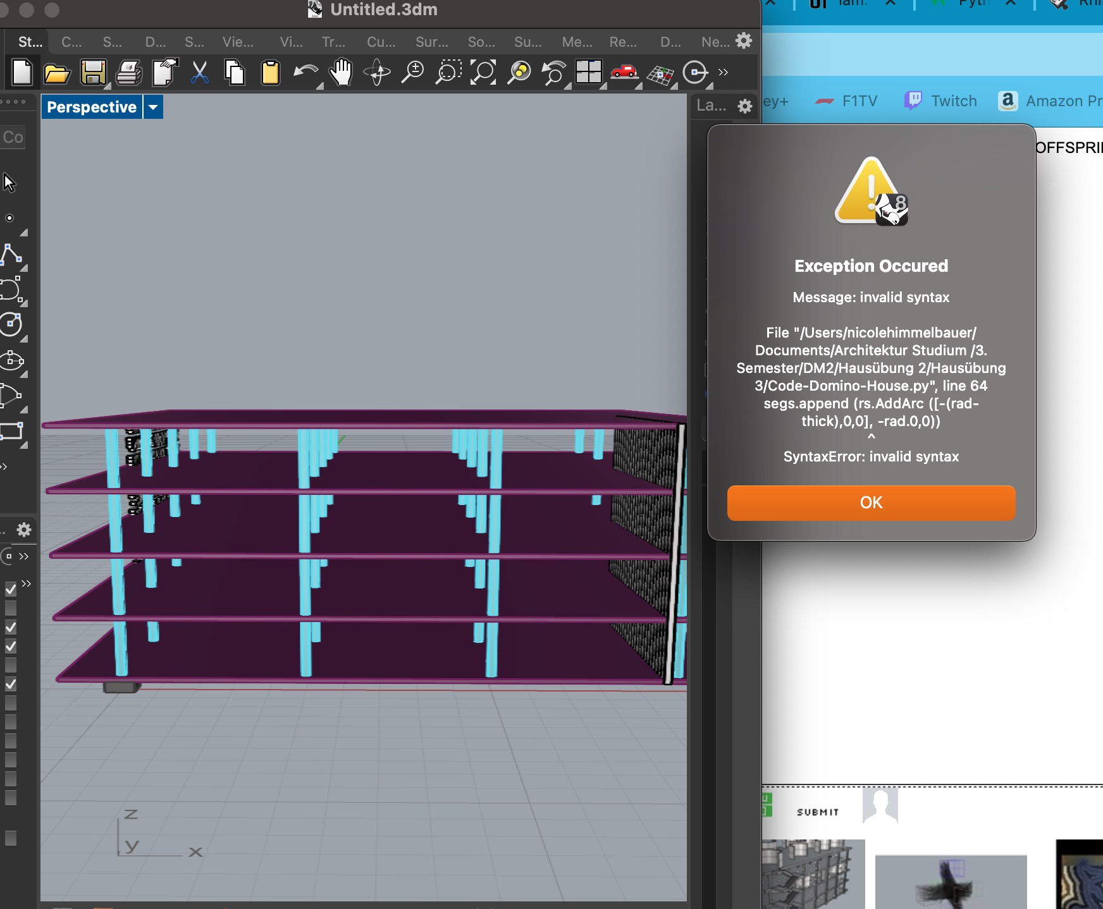
Task: Toggle the first layer visibility checkbox
Action: pyautogui.click(x=10, y=589)
